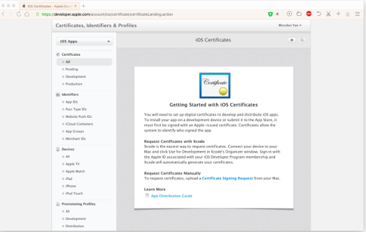Click the plus icon in browser toolbar
This screenshot has height=232, width=366.
pos(338,14)
